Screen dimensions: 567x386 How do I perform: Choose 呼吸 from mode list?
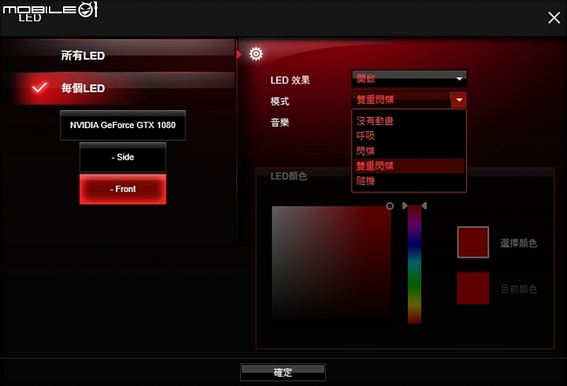point(409,136)
